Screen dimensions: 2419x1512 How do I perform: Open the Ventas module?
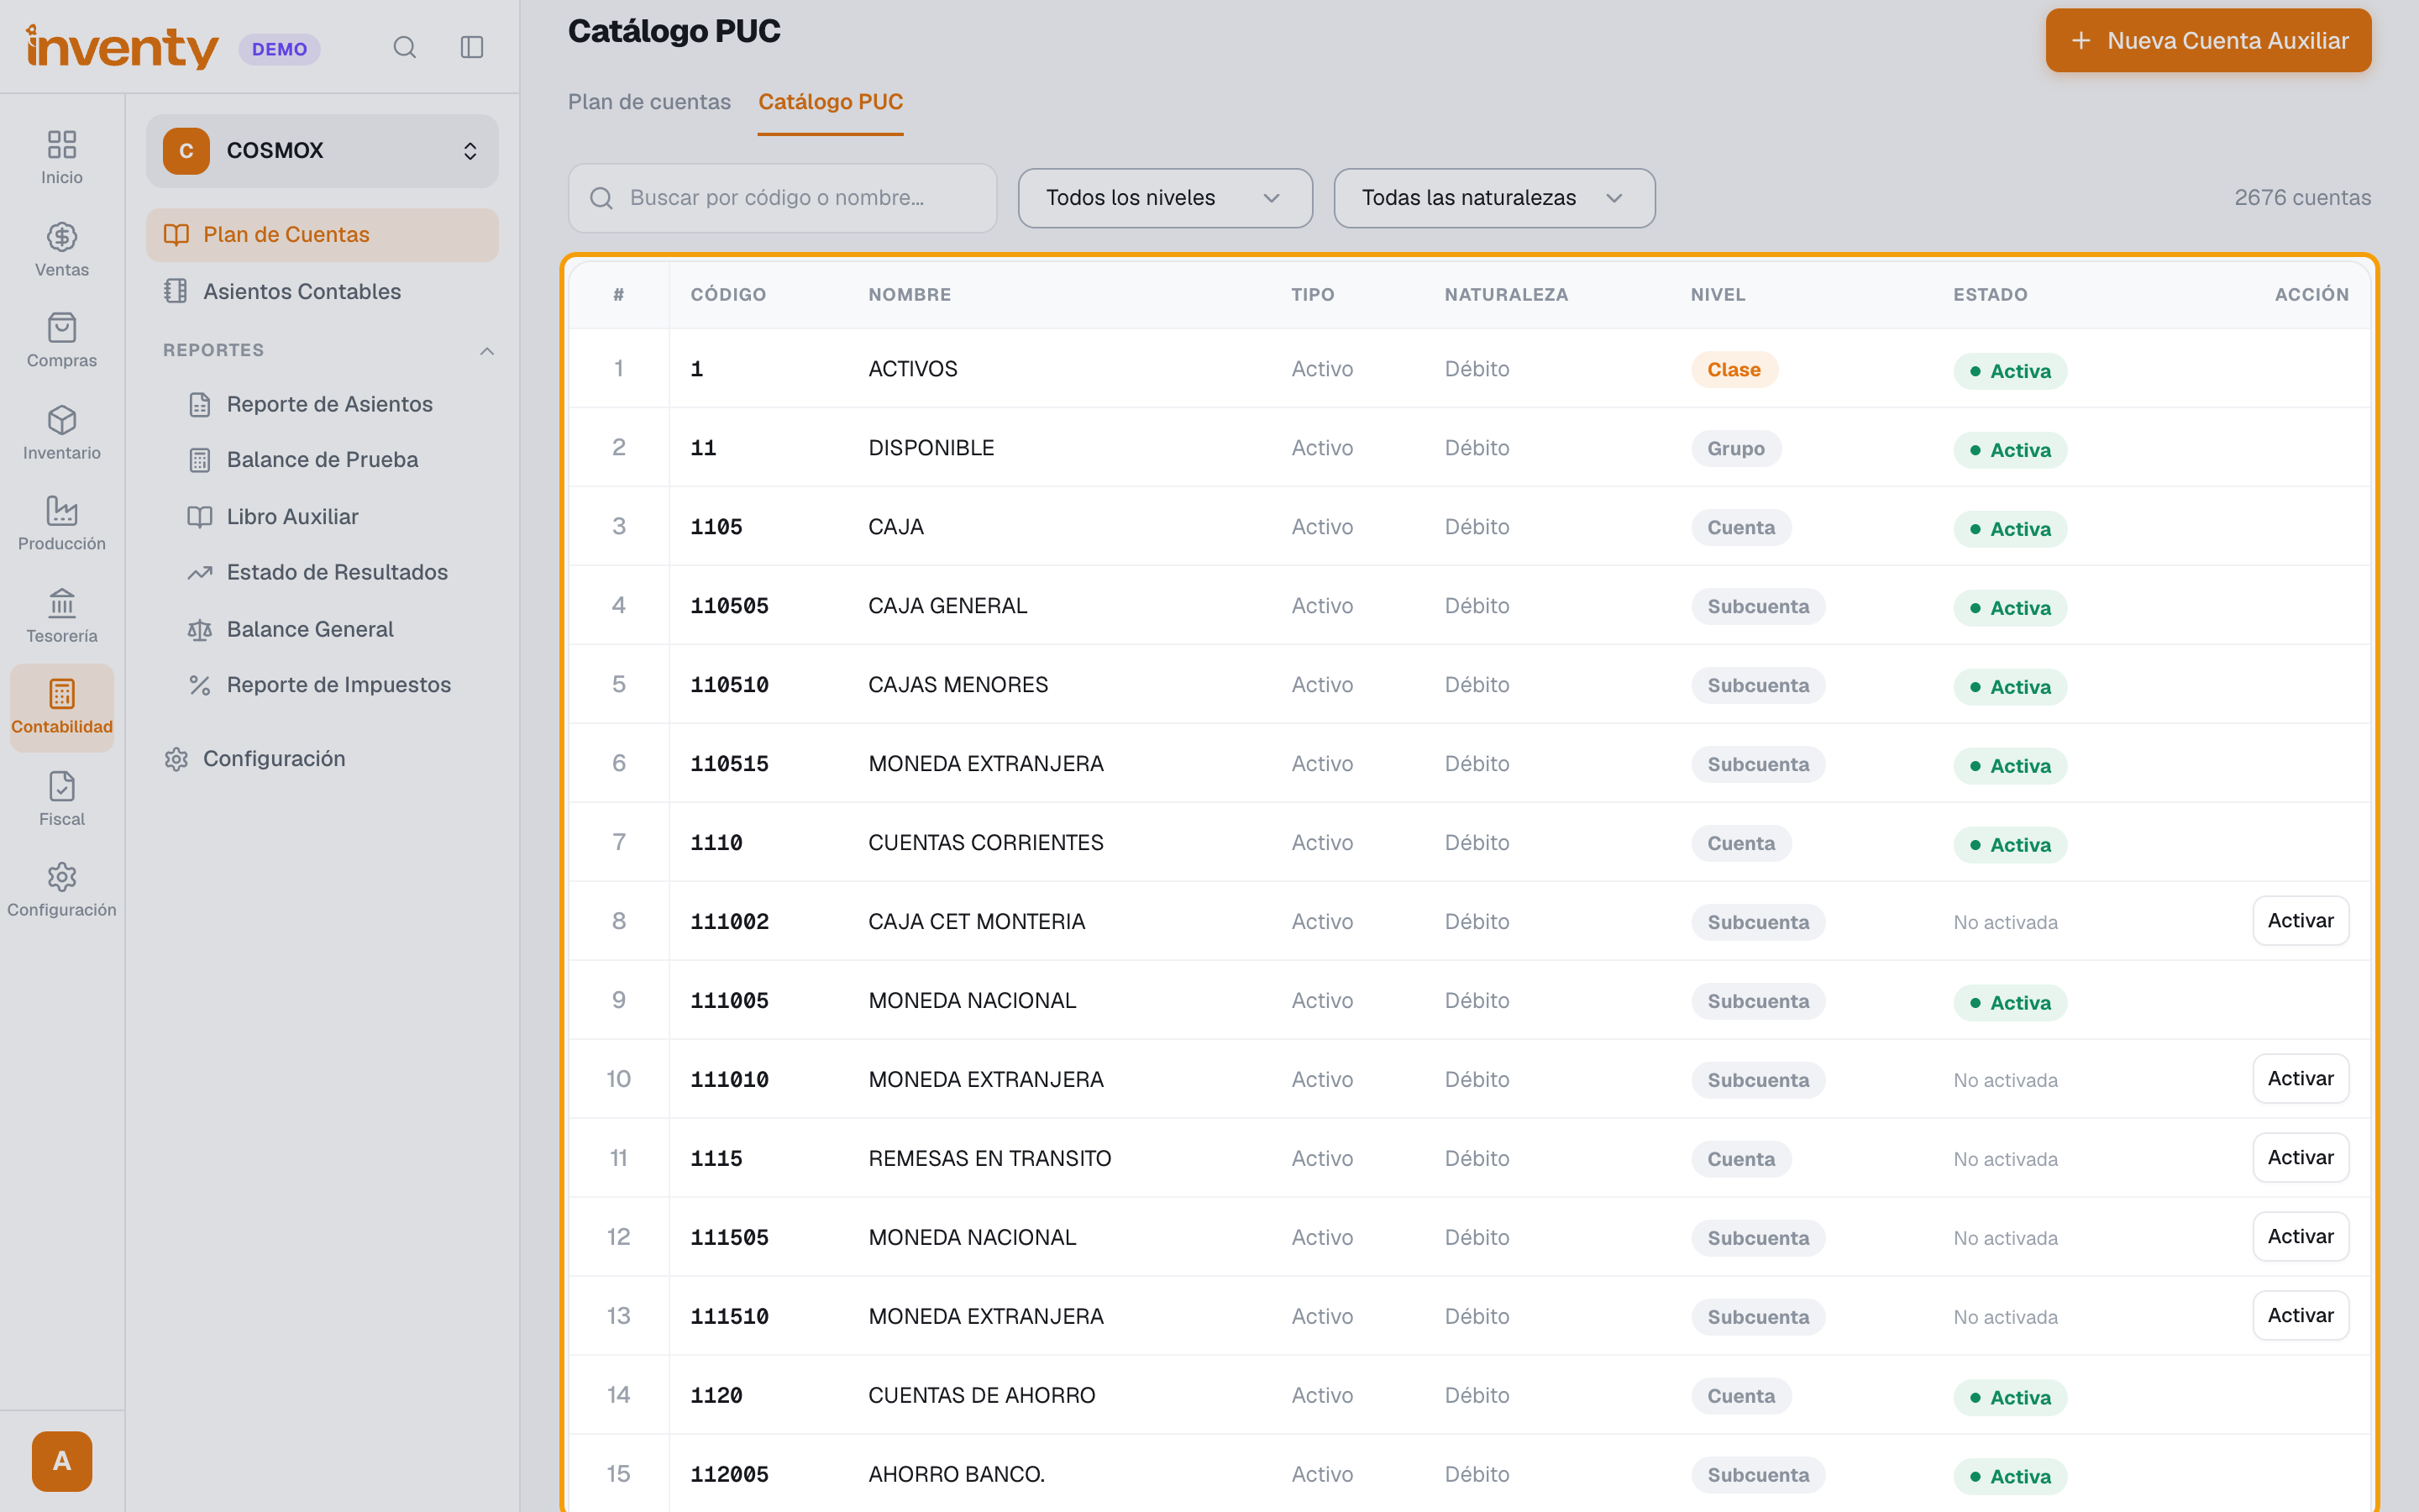tap(62, 250)
